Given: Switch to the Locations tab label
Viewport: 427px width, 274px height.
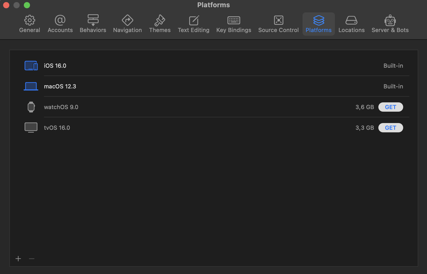Looking at the screenshot, I should [351, 30].
